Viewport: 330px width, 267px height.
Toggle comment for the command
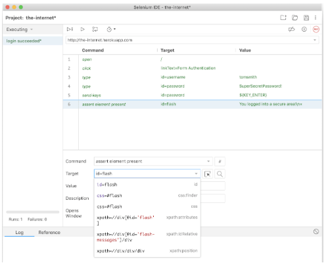point(220,162)
